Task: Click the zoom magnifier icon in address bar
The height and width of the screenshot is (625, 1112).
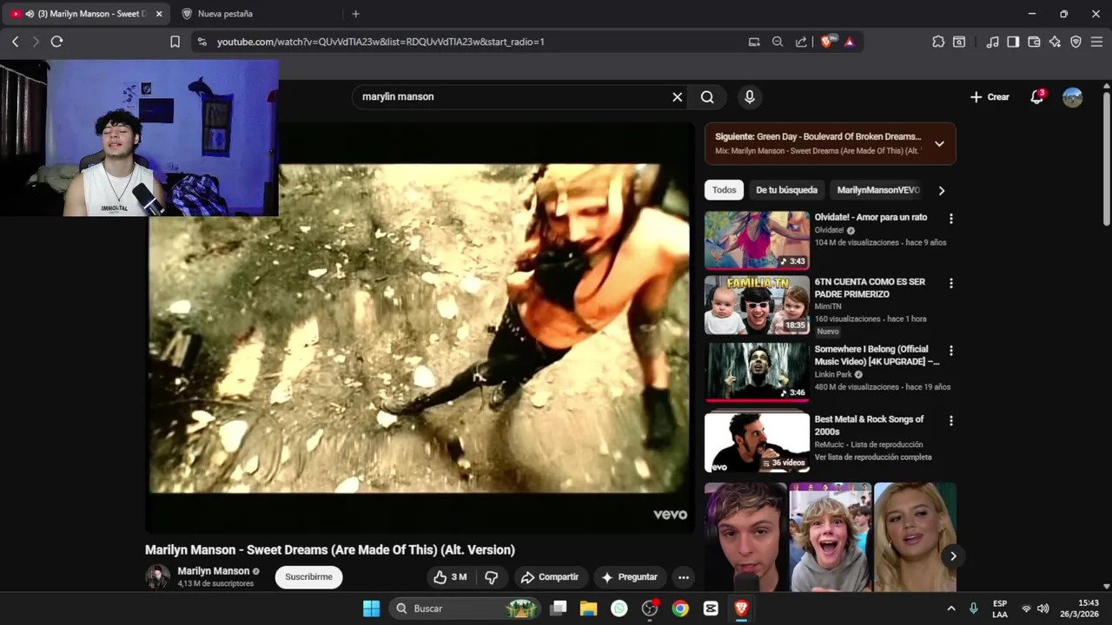Action: [778, 42]
